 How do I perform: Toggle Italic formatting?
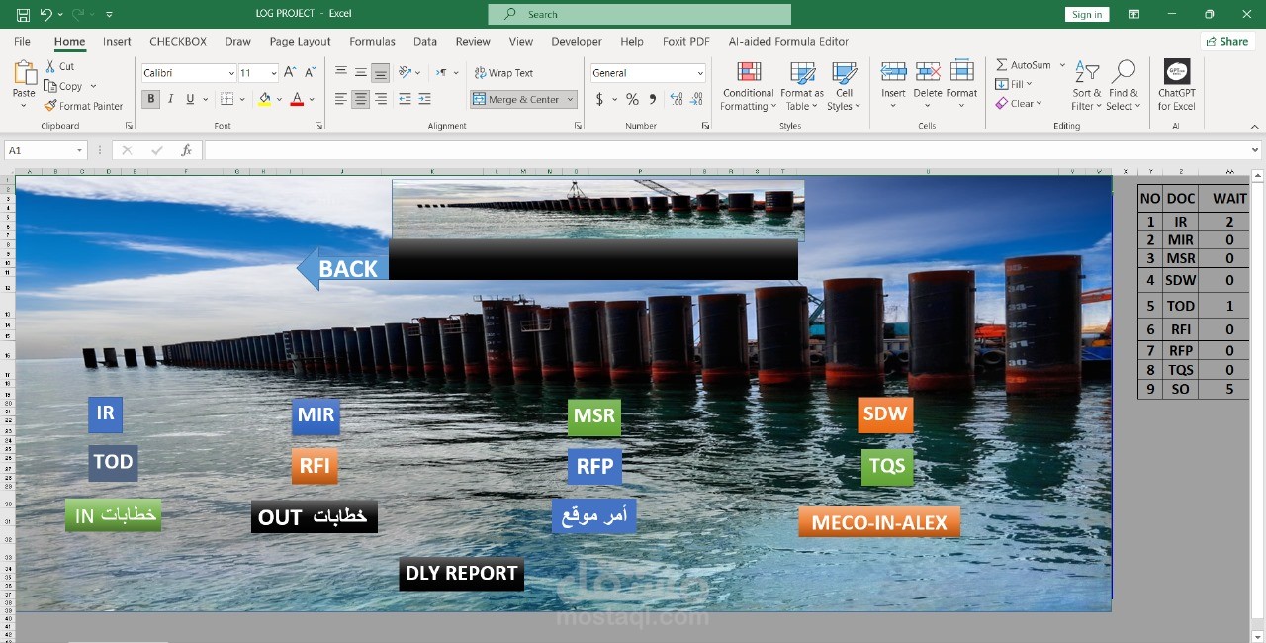tap(170, 99)
